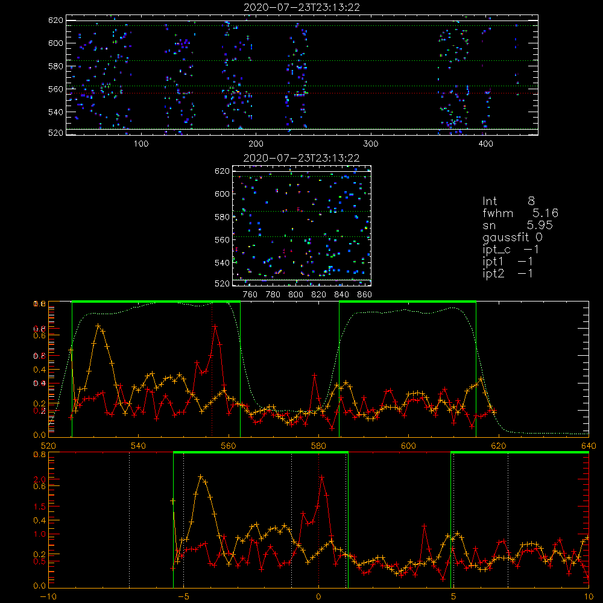The height and width of the screenshot is (603, 603).
Task: Click y-axis label 600 on middle plot
Action: point(223,194)
